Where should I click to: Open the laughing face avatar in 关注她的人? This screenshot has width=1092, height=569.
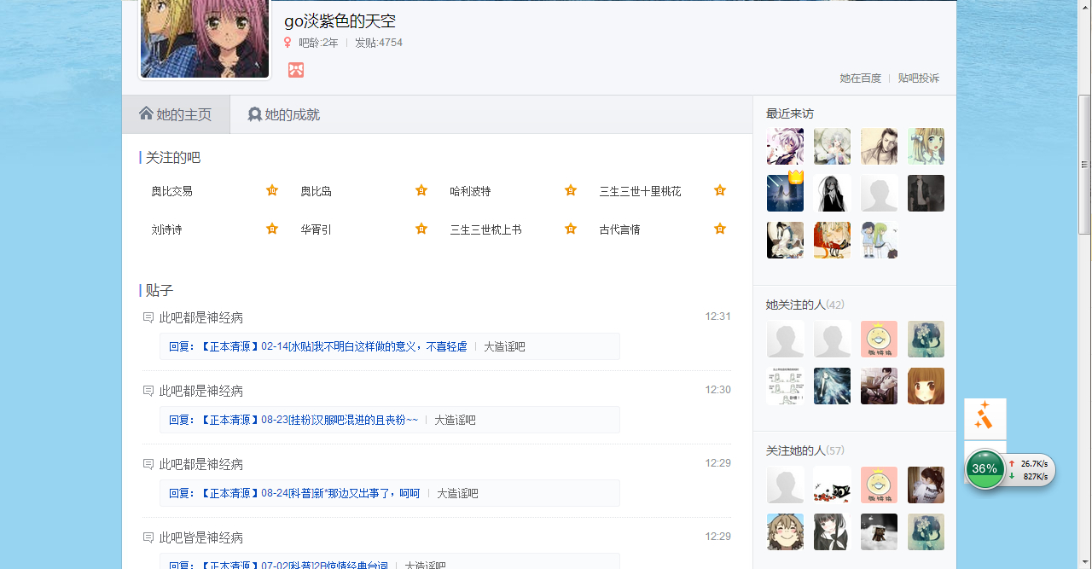pos(785,531)
